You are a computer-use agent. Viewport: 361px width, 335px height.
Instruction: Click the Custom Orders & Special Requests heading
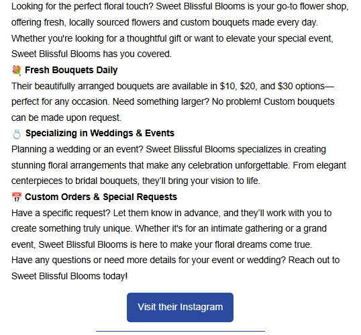tap(101, 197)
